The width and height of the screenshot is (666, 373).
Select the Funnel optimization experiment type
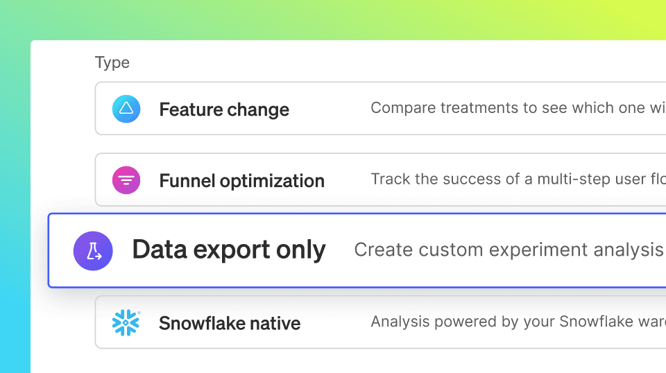click(x=381, y=180)
